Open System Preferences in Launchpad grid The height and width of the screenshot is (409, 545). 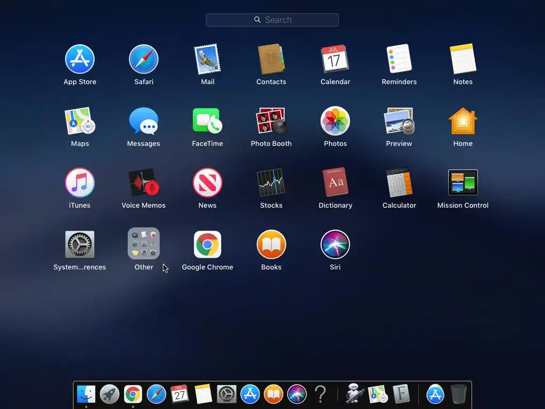pyautogui.click(x=80, y=244)
